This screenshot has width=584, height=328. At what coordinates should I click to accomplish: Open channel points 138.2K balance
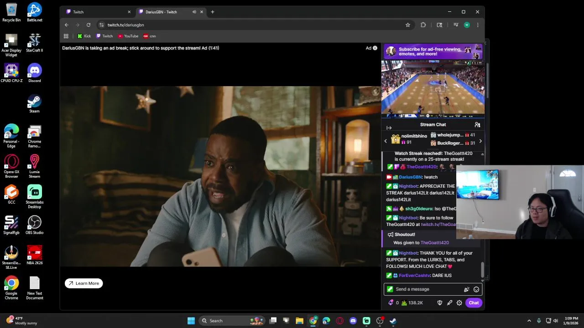click(412, 303)
